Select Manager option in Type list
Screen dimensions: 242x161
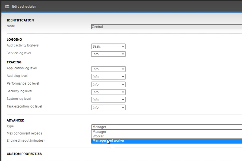167,132
